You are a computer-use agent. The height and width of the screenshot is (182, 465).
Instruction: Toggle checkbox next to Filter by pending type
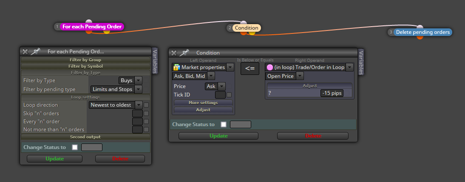click(146, 89)
